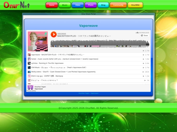Screen dimensions: 177x132
Task: Select WolfyListens - Glue70 Casin track
Action: coord(88,72)
